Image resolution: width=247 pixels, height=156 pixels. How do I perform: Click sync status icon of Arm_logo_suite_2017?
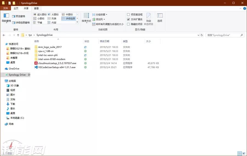85,47
